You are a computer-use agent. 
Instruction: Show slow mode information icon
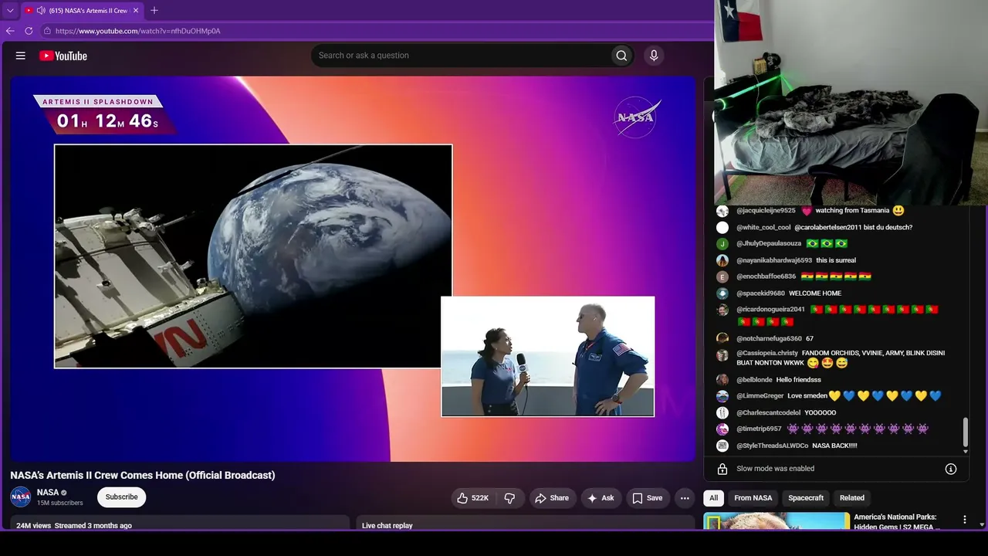point(951,469)
